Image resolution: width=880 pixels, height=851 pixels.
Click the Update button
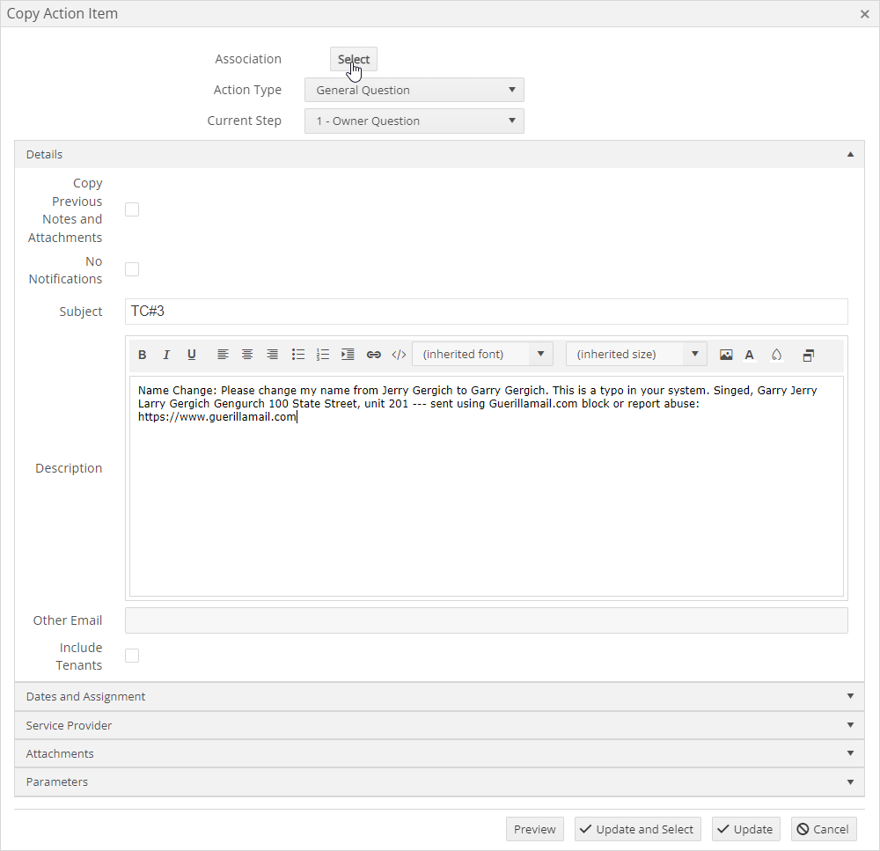[746, 829]
